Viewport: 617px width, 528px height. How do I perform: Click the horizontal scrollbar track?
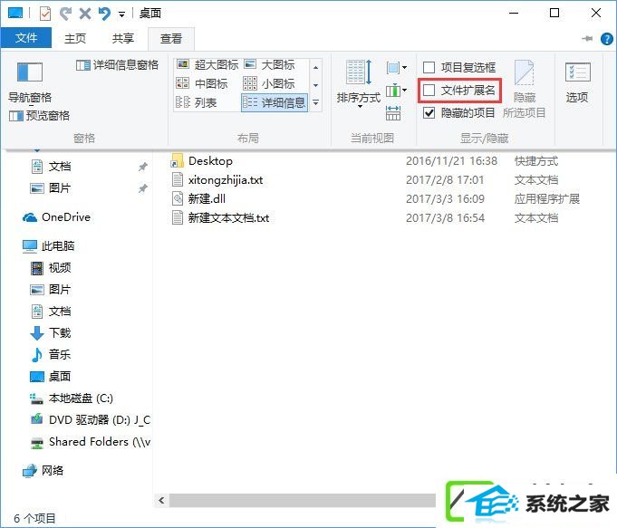[x=303, y=501]
